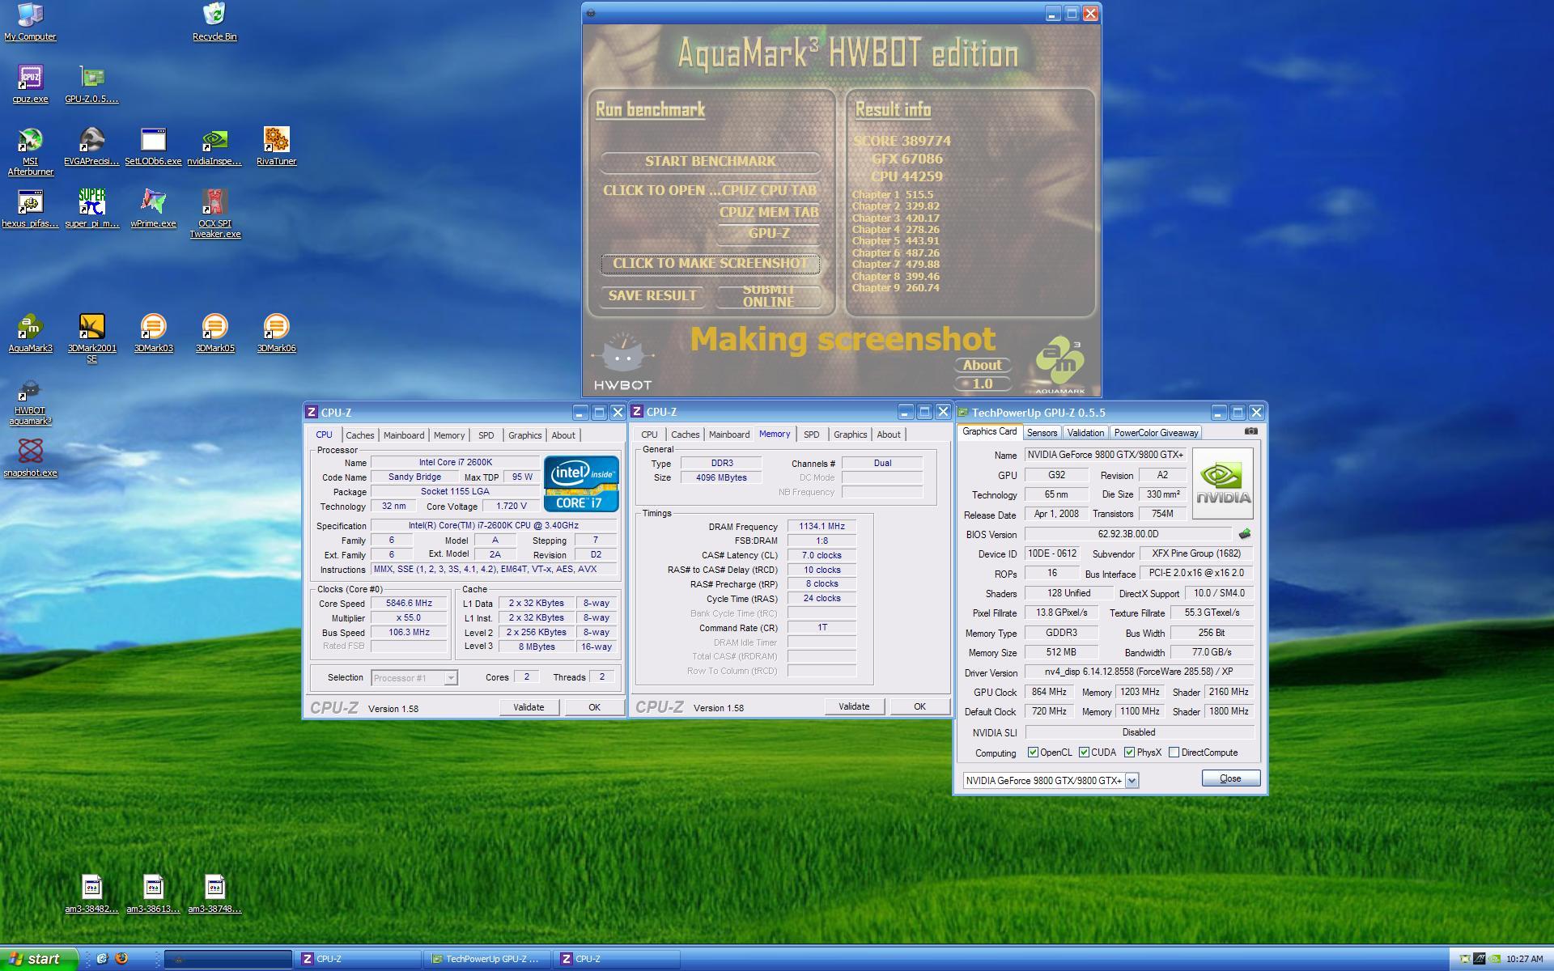Click START BENCHMARK in AquaMark3

(710, 161)
